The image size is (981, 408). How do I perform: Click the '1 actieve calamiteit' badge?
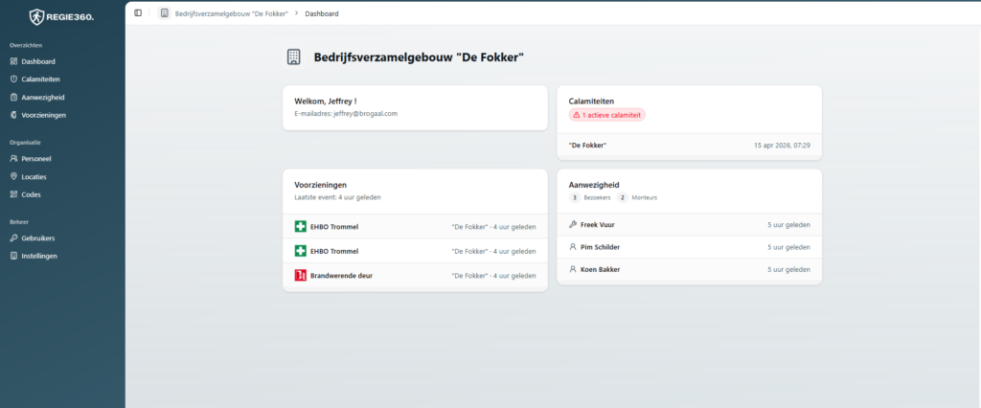[x=606, y=115]
